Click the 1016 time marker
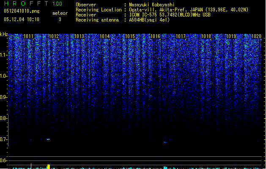 pos(155,36)
